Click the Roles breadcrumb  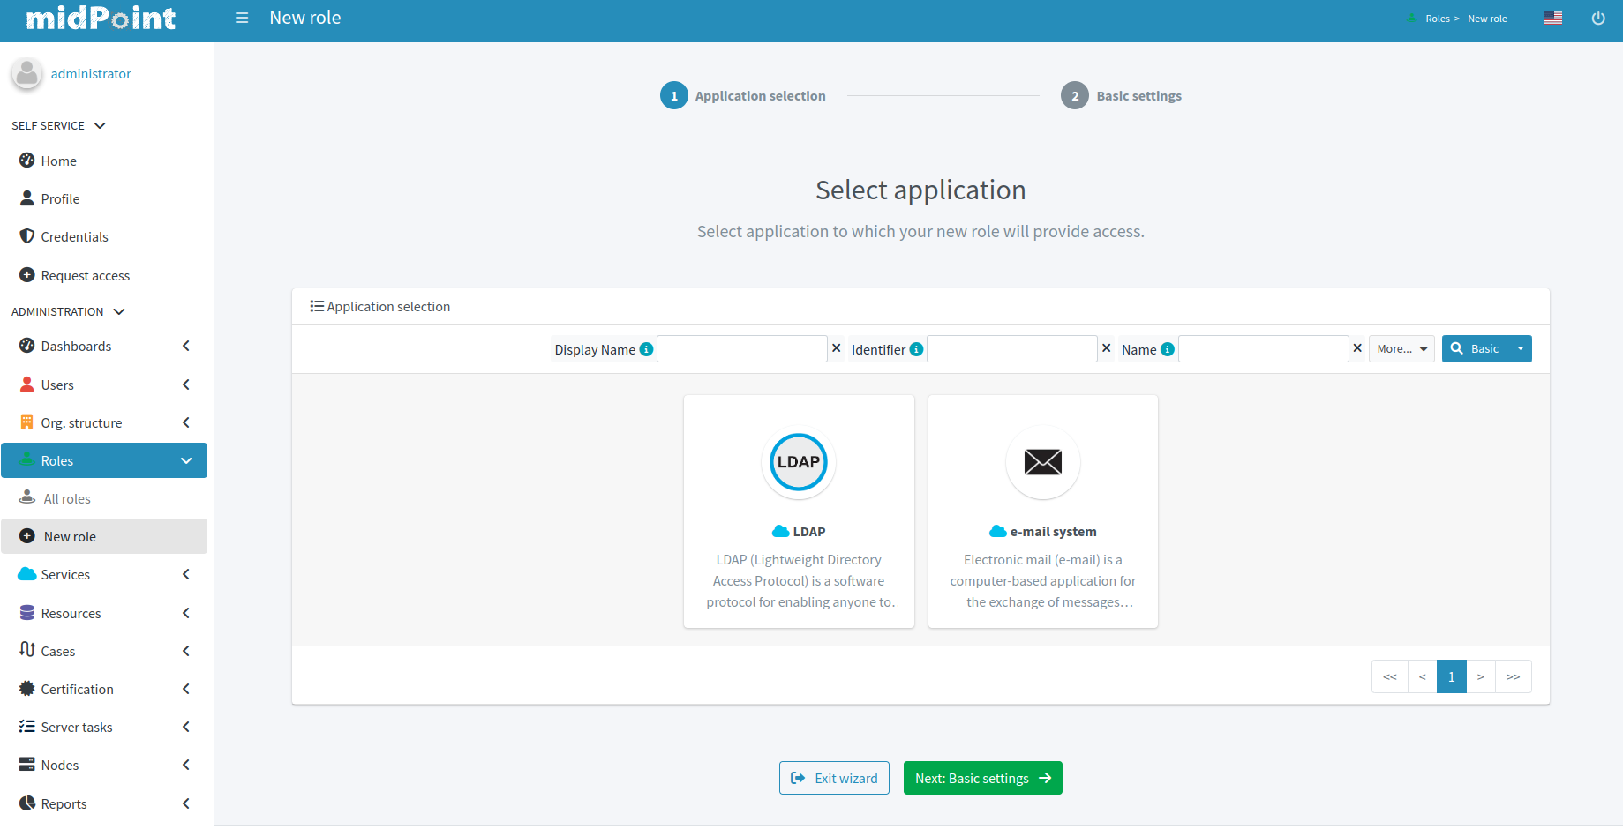tap(1437, 18)
